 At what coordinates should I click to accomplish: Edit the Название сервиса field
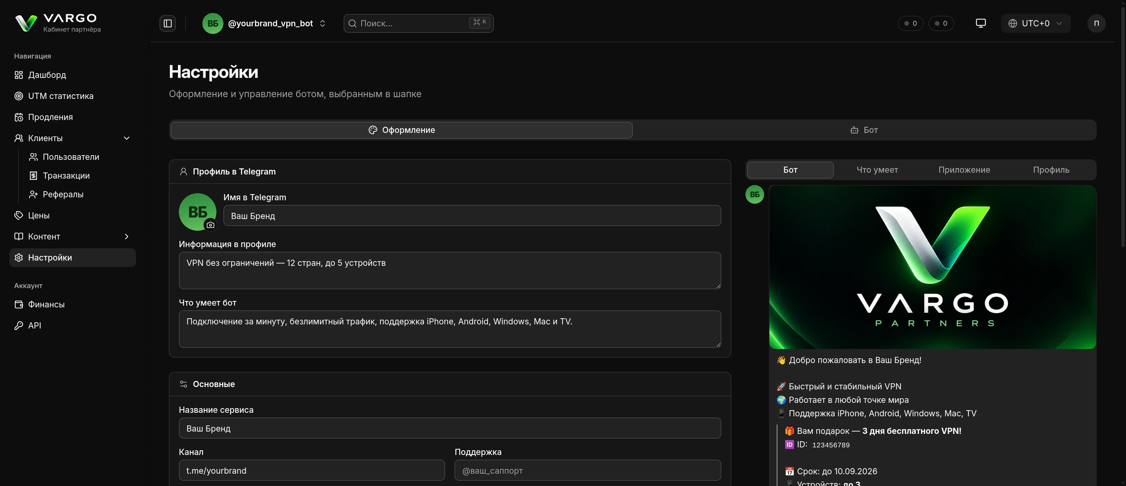[450, 428]
